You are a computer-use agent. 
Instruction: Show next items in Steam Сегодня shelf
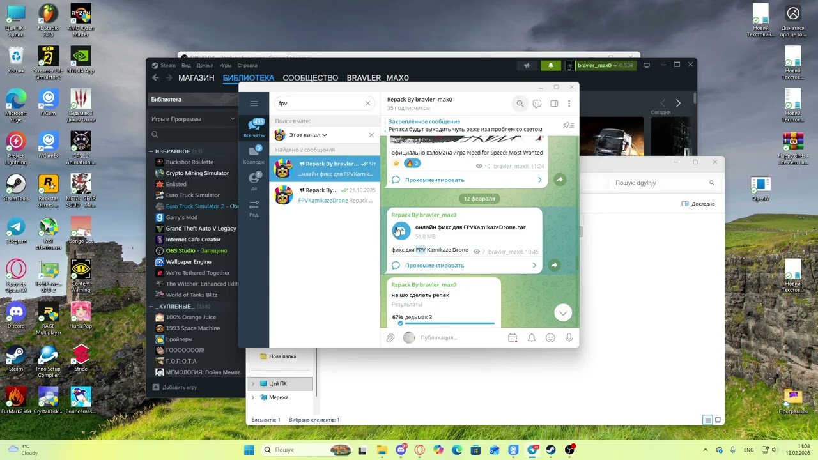(x=678, y=103)
